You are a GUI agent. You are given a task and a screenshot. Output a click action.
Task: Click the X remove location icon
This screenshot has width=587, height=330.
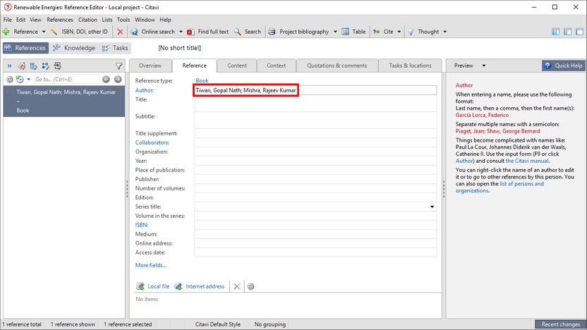tap(237, 286)
